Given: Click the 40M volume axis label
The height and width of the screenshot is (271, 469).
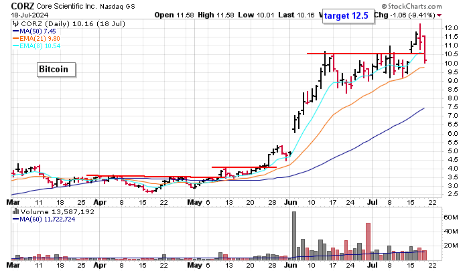Looking at the screenshot, I should click(x=451, y=232).
